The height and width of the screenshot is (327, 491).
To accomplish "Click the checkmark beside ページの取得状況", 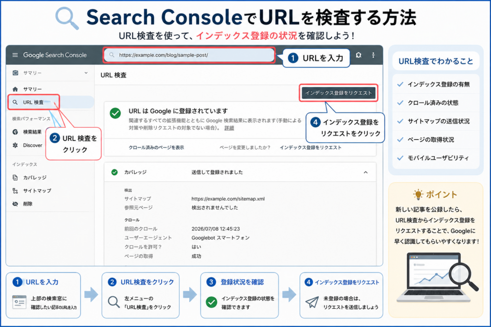I will (400, 139).
